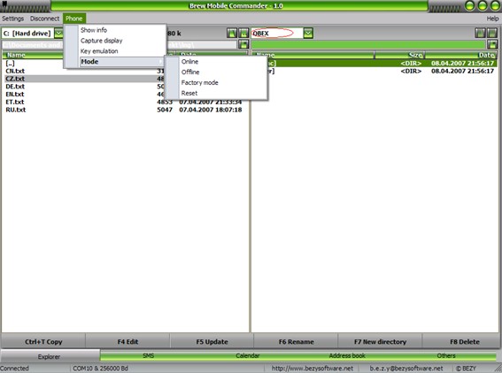The height and width of the screenshot is (373, 502).
Task: Choose Online in the Mode submenu
Action: pyautogui.click(x=189, y=61)
